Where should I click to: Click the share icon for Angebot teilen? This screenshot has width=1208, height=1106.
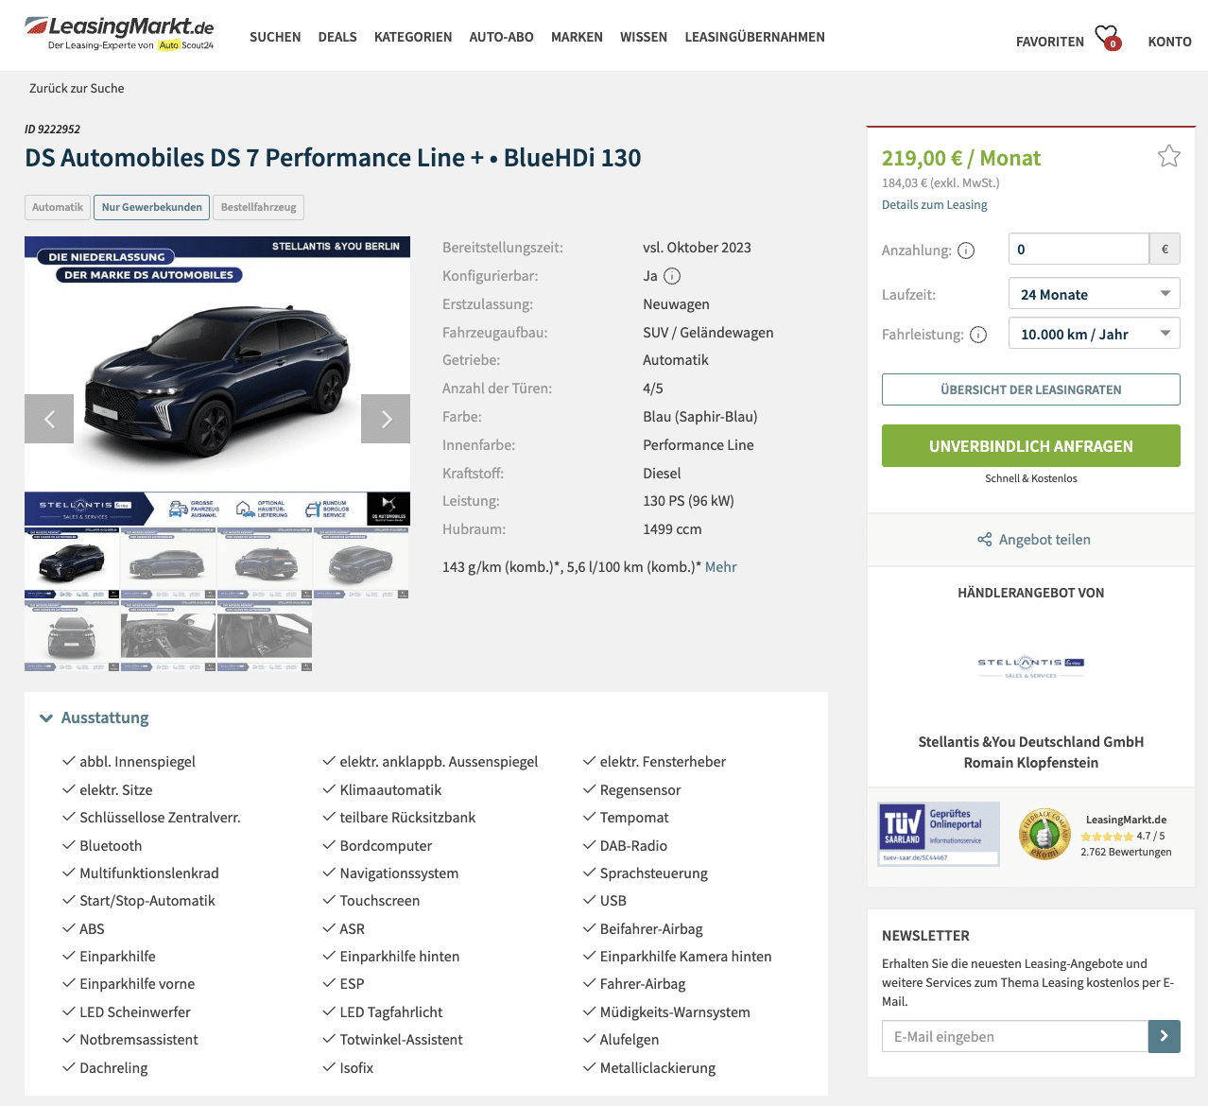pos(984,540)
